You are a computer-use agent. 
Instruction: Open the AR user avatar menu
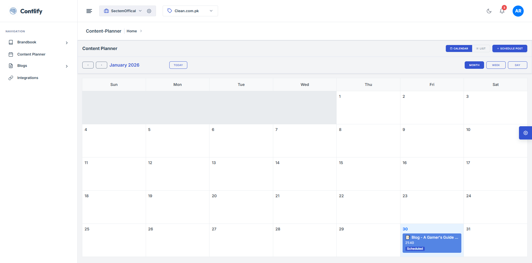point(518,11)
